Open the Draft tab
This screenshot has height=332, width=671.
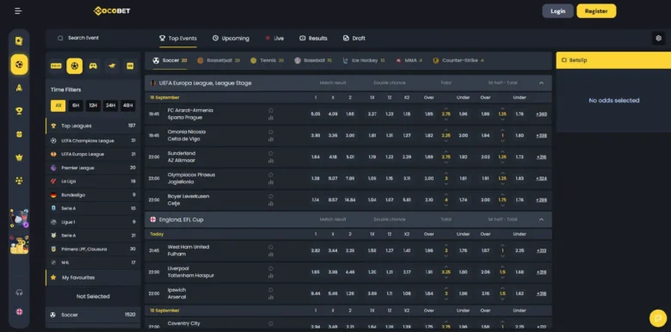pyautogui.click(x=354, y=38)
